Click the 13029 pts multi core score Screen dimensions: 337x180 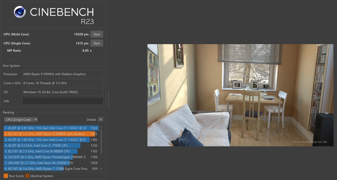[81, 34]
